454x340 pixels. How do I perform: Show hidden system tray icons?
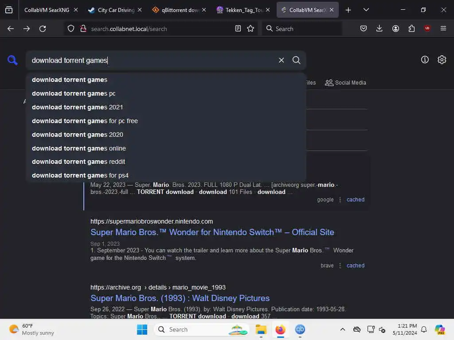[343, 329]
